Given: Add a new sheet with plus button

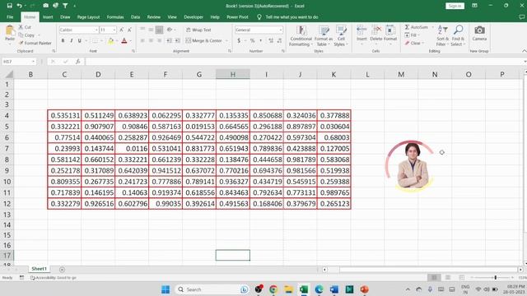Looking at the screenshot, I should point(62,269).
